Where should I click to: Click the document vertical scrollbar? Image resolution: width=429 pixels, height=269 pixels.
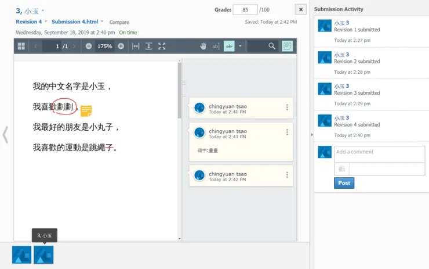[x=180, y=91]
